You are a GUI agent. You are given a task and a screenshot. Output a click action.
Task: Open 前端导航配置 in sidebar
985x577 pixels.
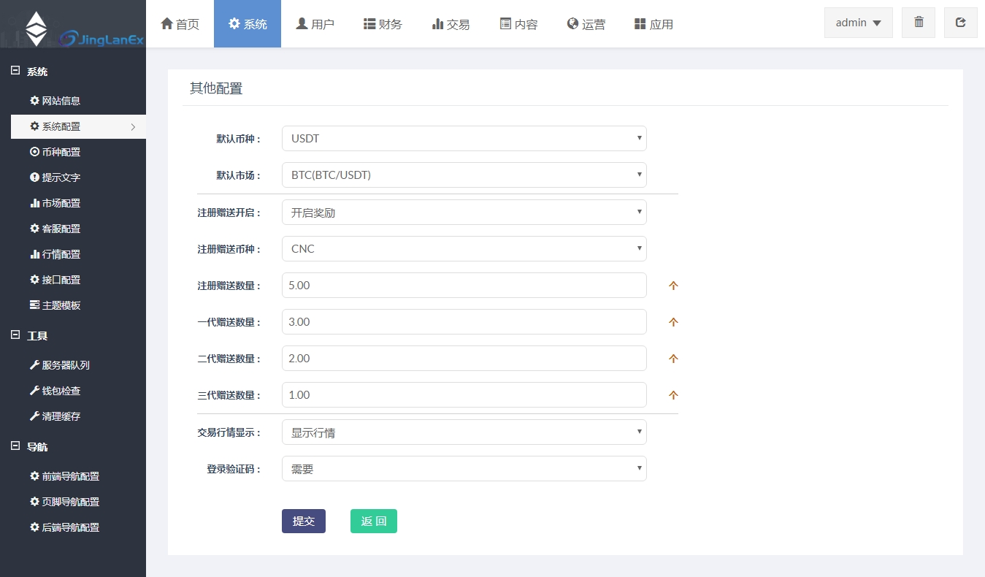pyautogui.click(x=64, y=476)
